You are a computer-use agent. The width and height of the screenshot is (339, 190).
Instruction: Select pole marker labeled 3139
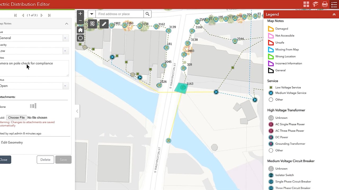(168, 31)
